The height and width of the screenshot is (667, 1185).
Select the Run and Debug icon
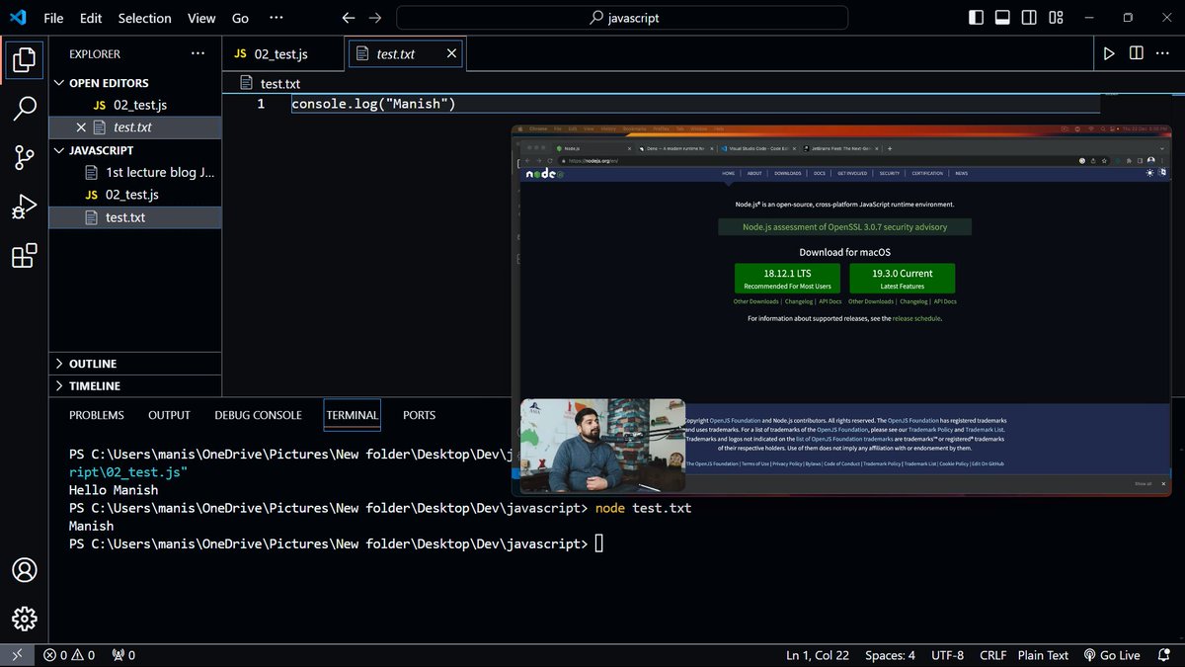25,207
